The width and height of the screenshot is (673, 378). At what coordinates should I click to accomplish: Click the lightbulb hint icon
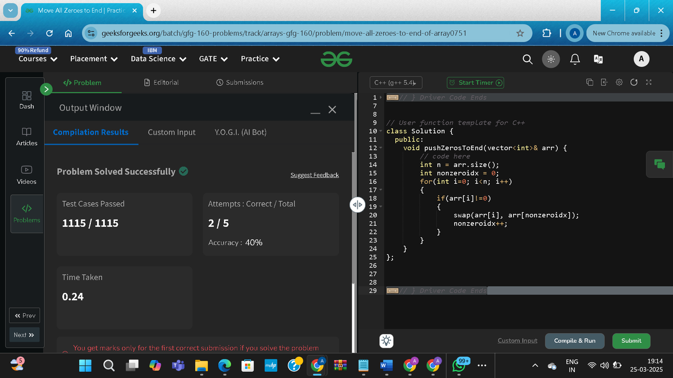(x=388, y=340)
